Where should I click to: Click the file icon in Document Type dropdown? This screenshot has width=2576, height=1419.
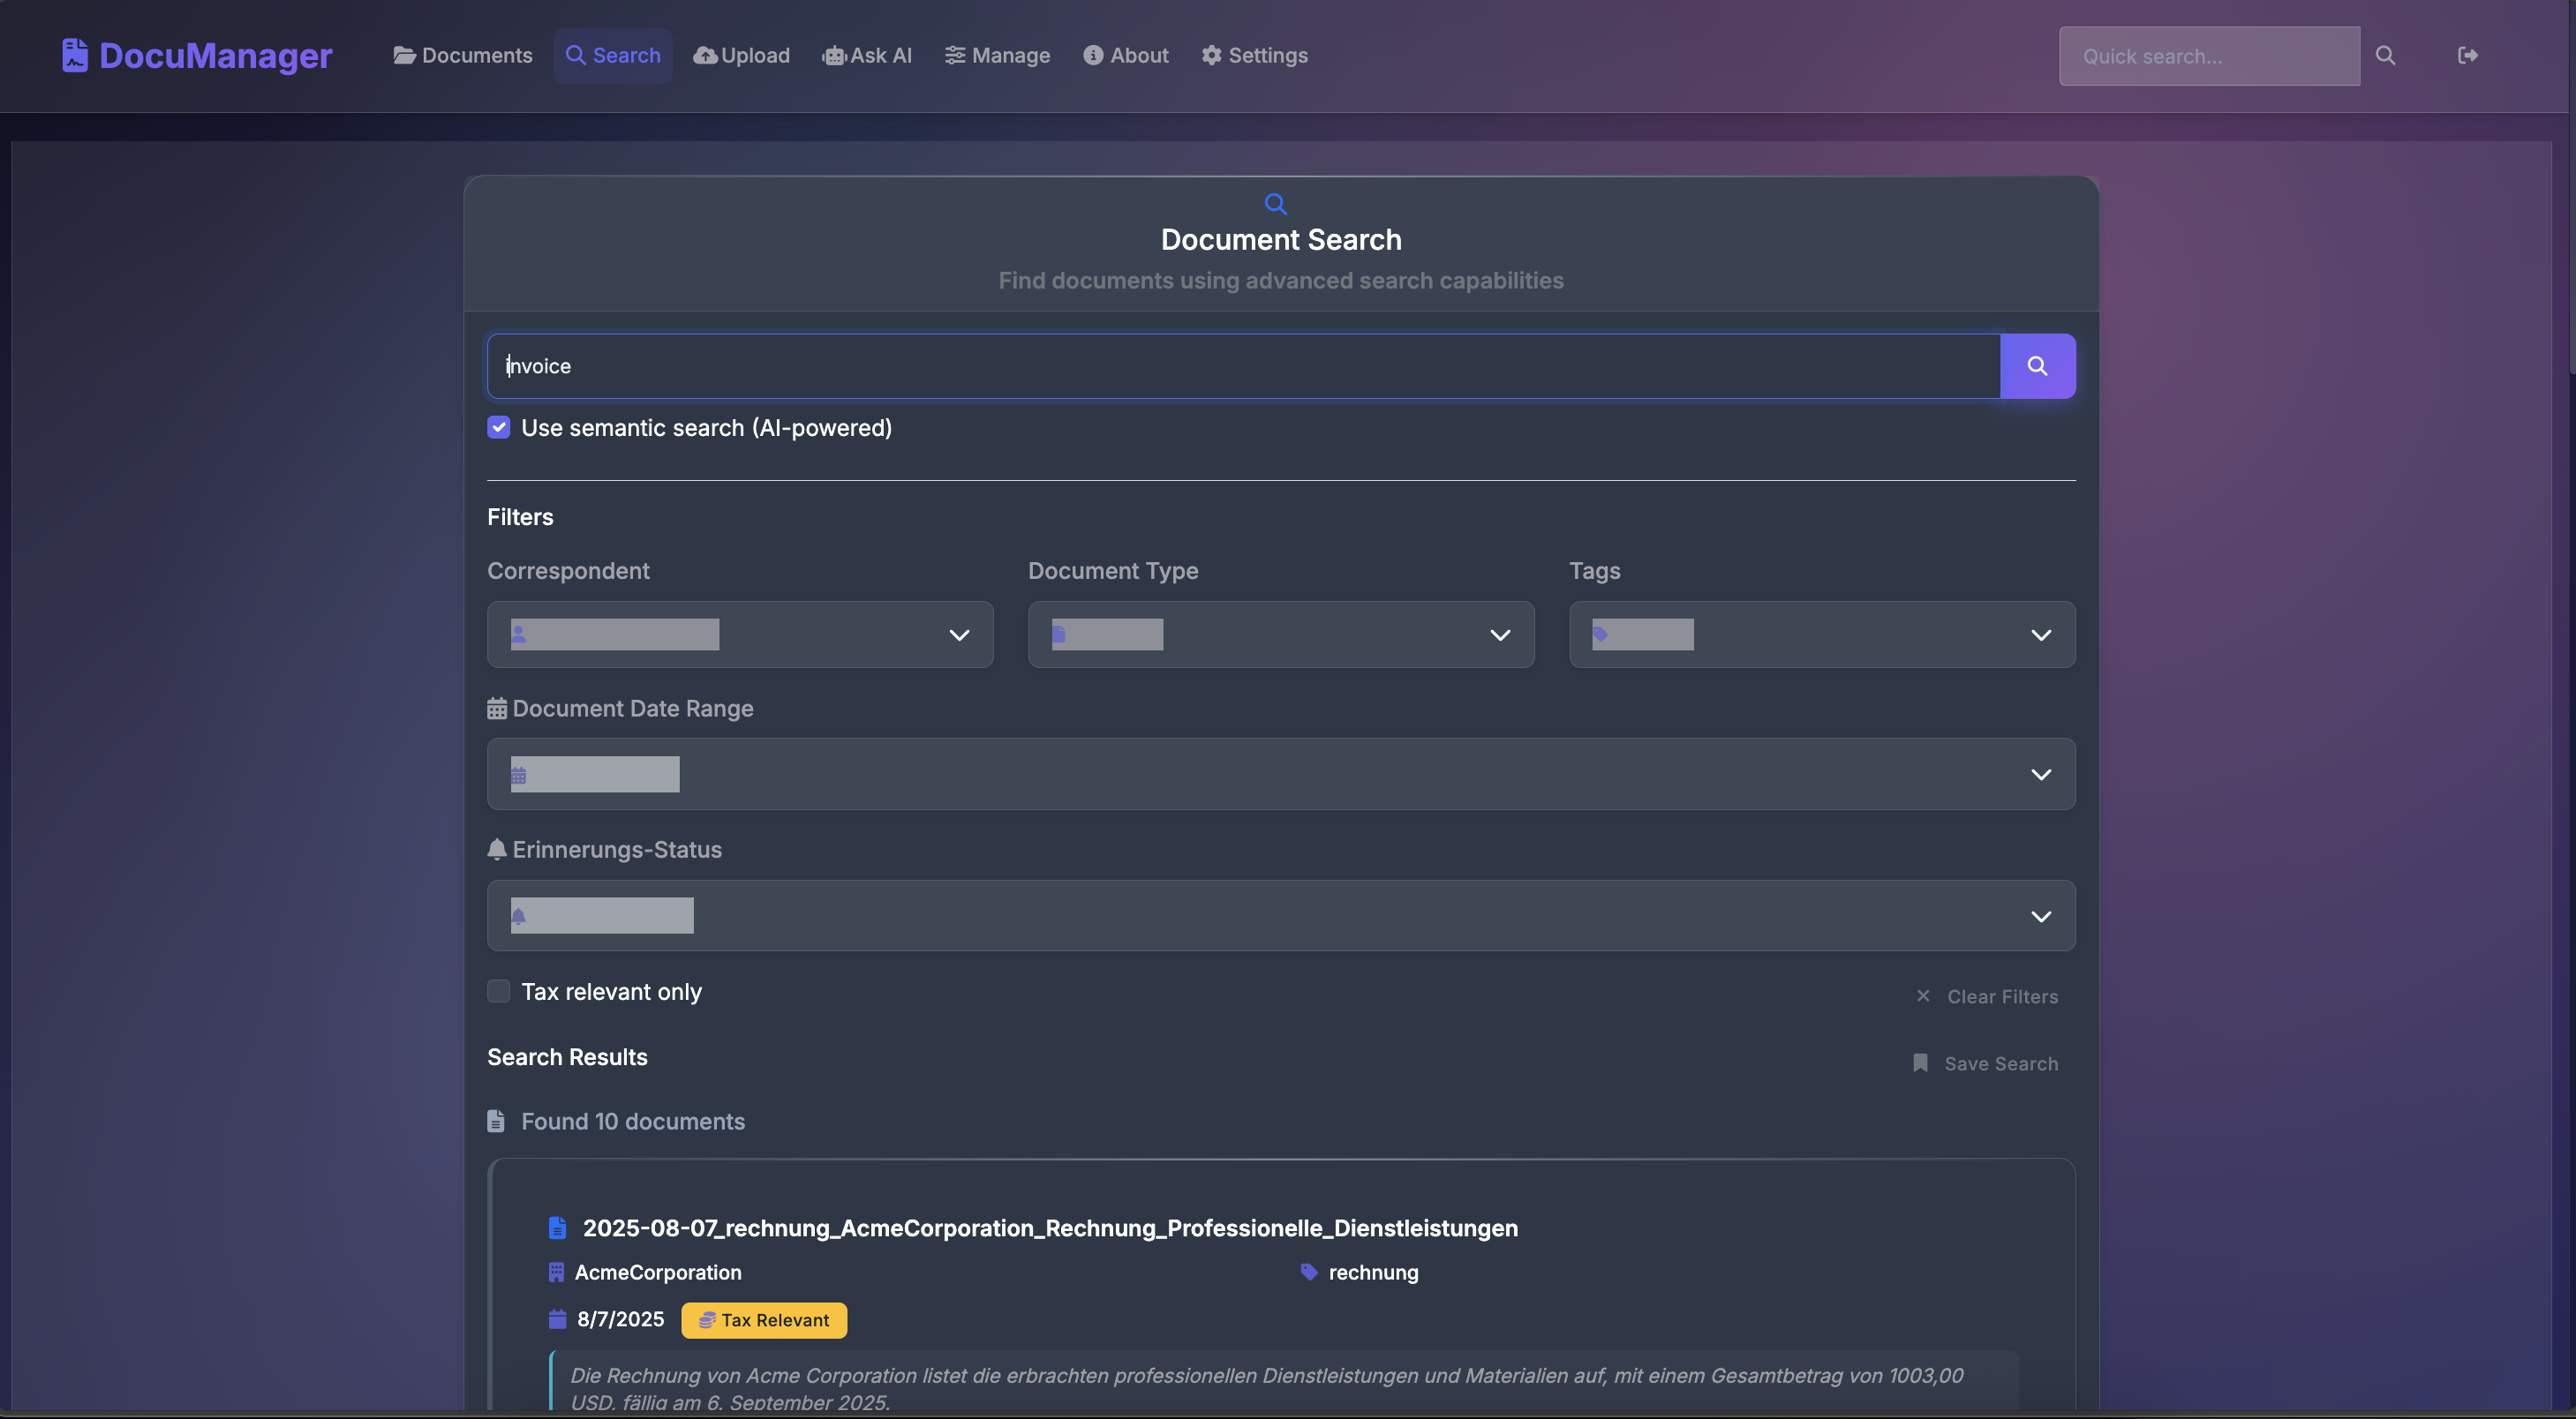[x=1059, y=634]
